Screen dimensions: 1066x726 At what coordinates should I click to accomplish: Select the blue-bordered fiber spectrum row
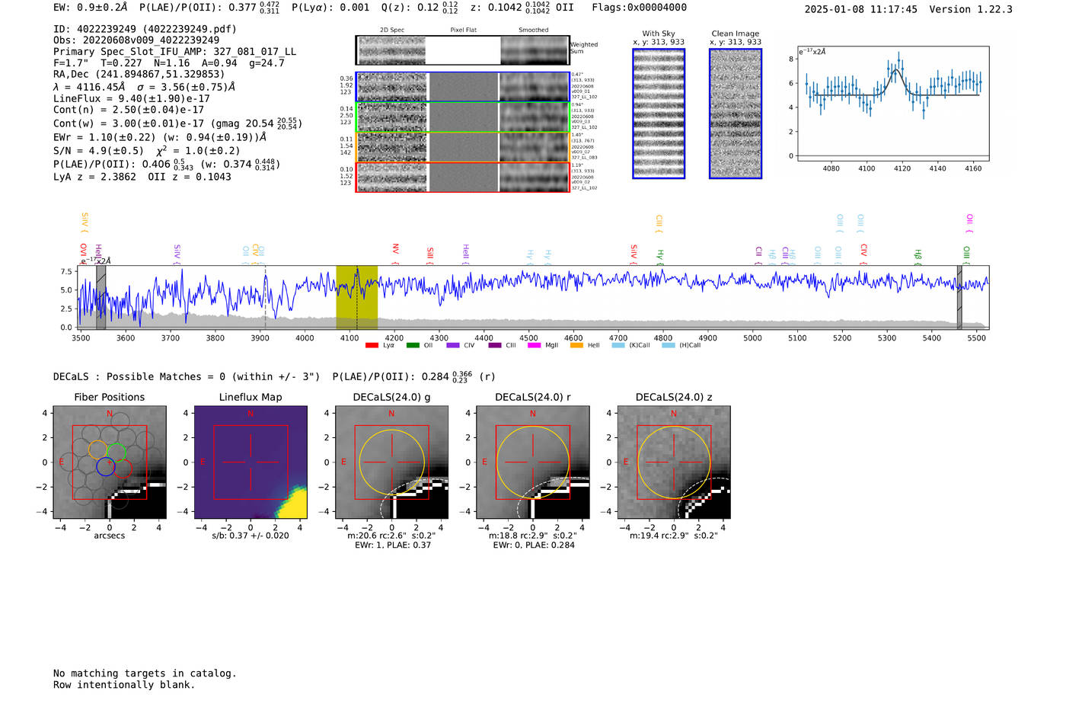463,87
